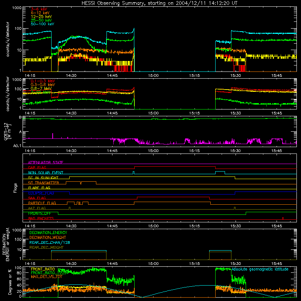Select the 3-6 keV legend label
This screenshot has height=301, width=301.
point(39,9)
